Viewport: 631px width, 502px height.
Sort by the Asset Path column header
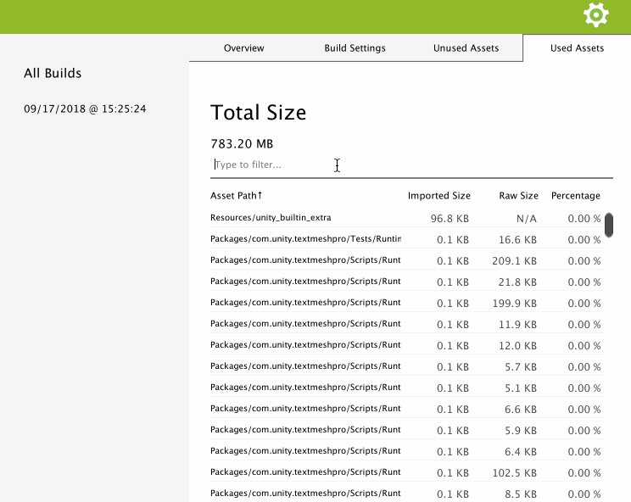point(237,196)
